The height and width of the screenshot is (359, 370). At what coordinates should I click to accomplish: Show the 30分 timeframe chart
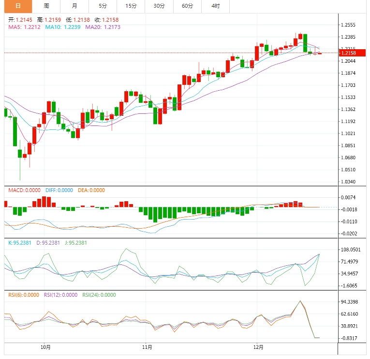pos(159,6)
